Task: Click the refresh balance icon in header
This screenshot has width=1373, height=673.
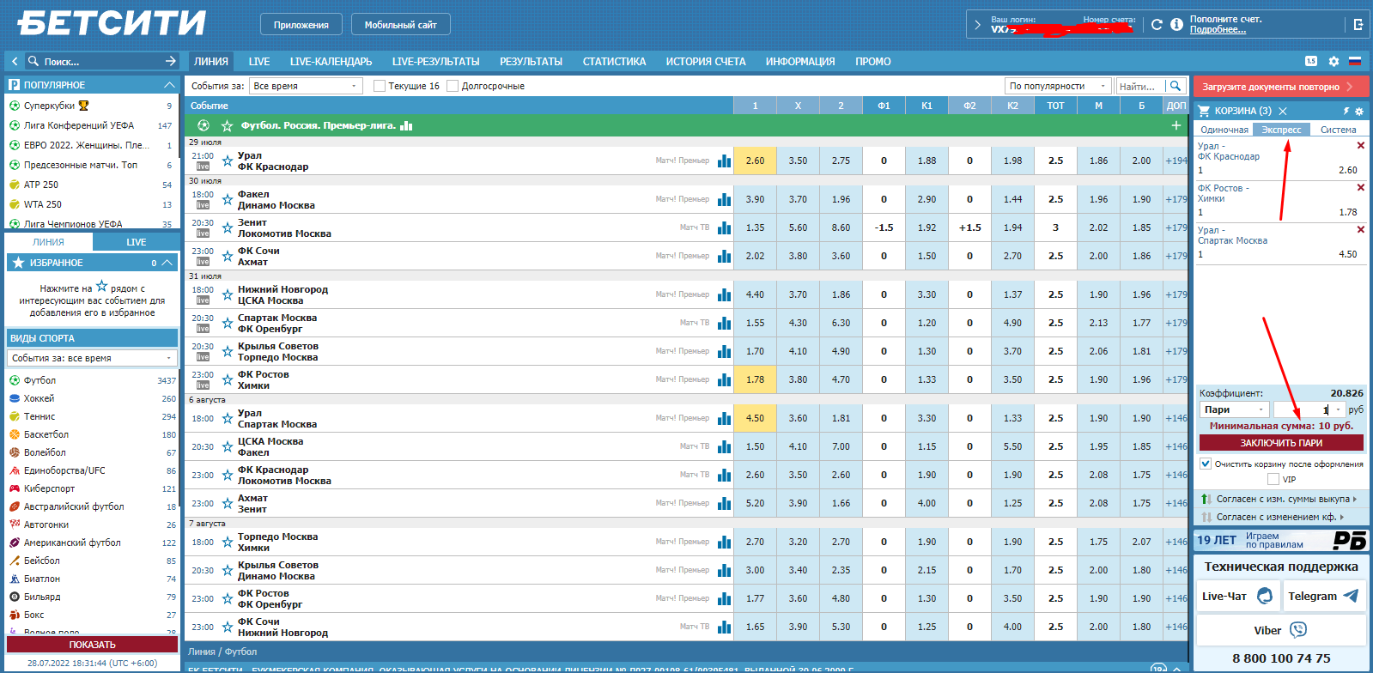Action: pyautogui.click(x=1157, y=25)
